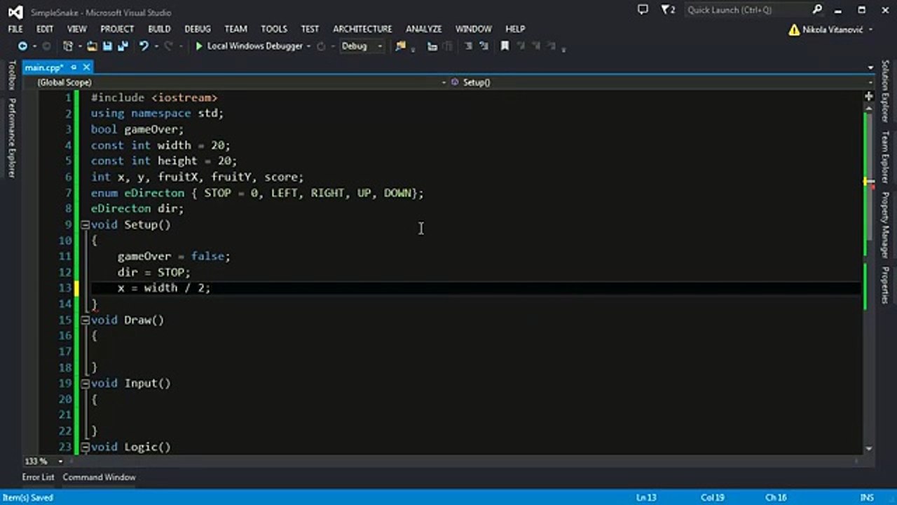The height and width of the screenshot is (505, 897).
Task: Open the HELP menu
Action: (515, 29)
